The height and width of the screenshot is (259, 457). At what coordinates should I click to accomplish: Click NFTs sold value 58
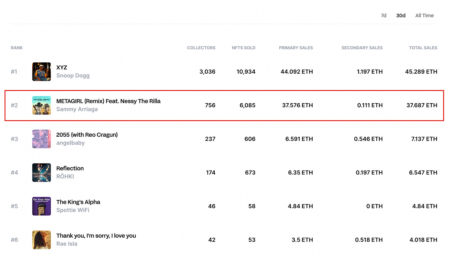point(251,206)
